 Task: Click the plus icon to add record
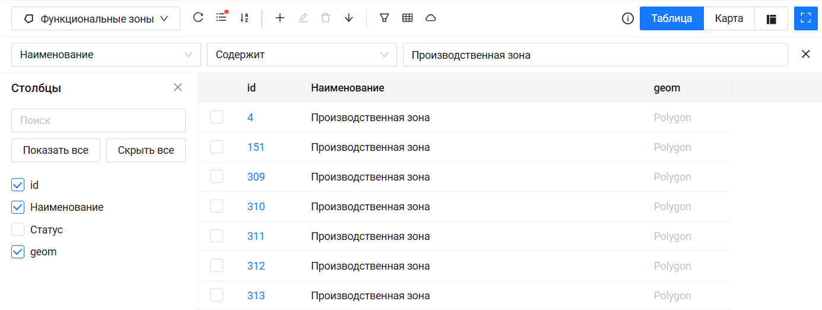click(280, 18)
